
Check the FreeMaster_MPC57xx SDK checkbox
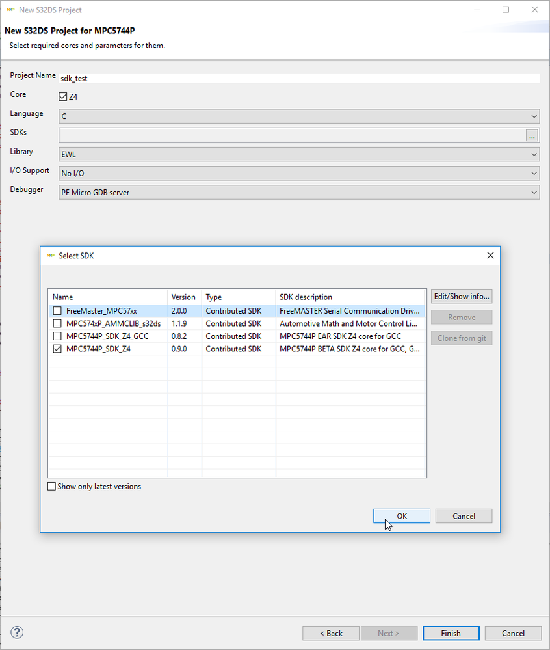pos(57,311)
